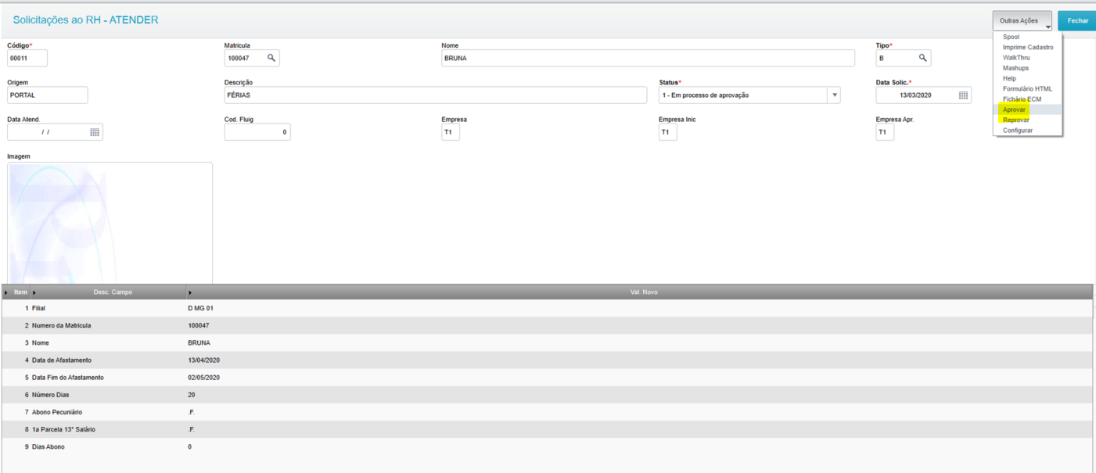This screenshot has width=1096, height=473.
Task: Expand the Status dropdown arrow
Action: pyautogui.click(x=835, y=95)
